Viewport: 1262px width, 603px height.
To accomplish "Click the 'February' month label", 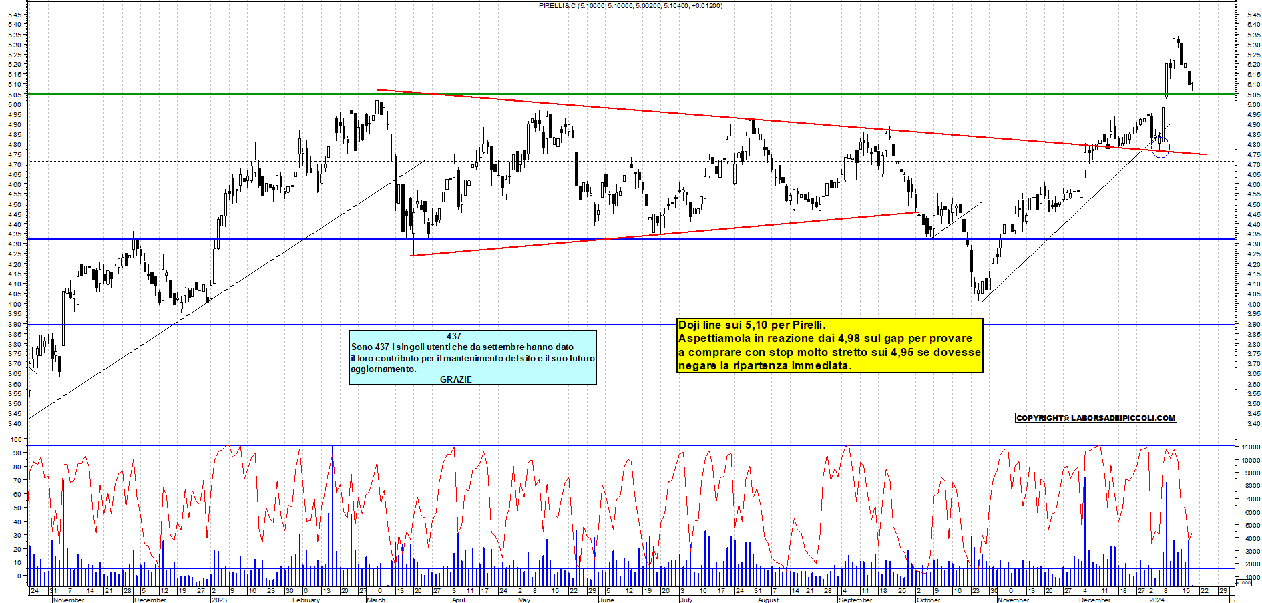I will pos(306,600).
